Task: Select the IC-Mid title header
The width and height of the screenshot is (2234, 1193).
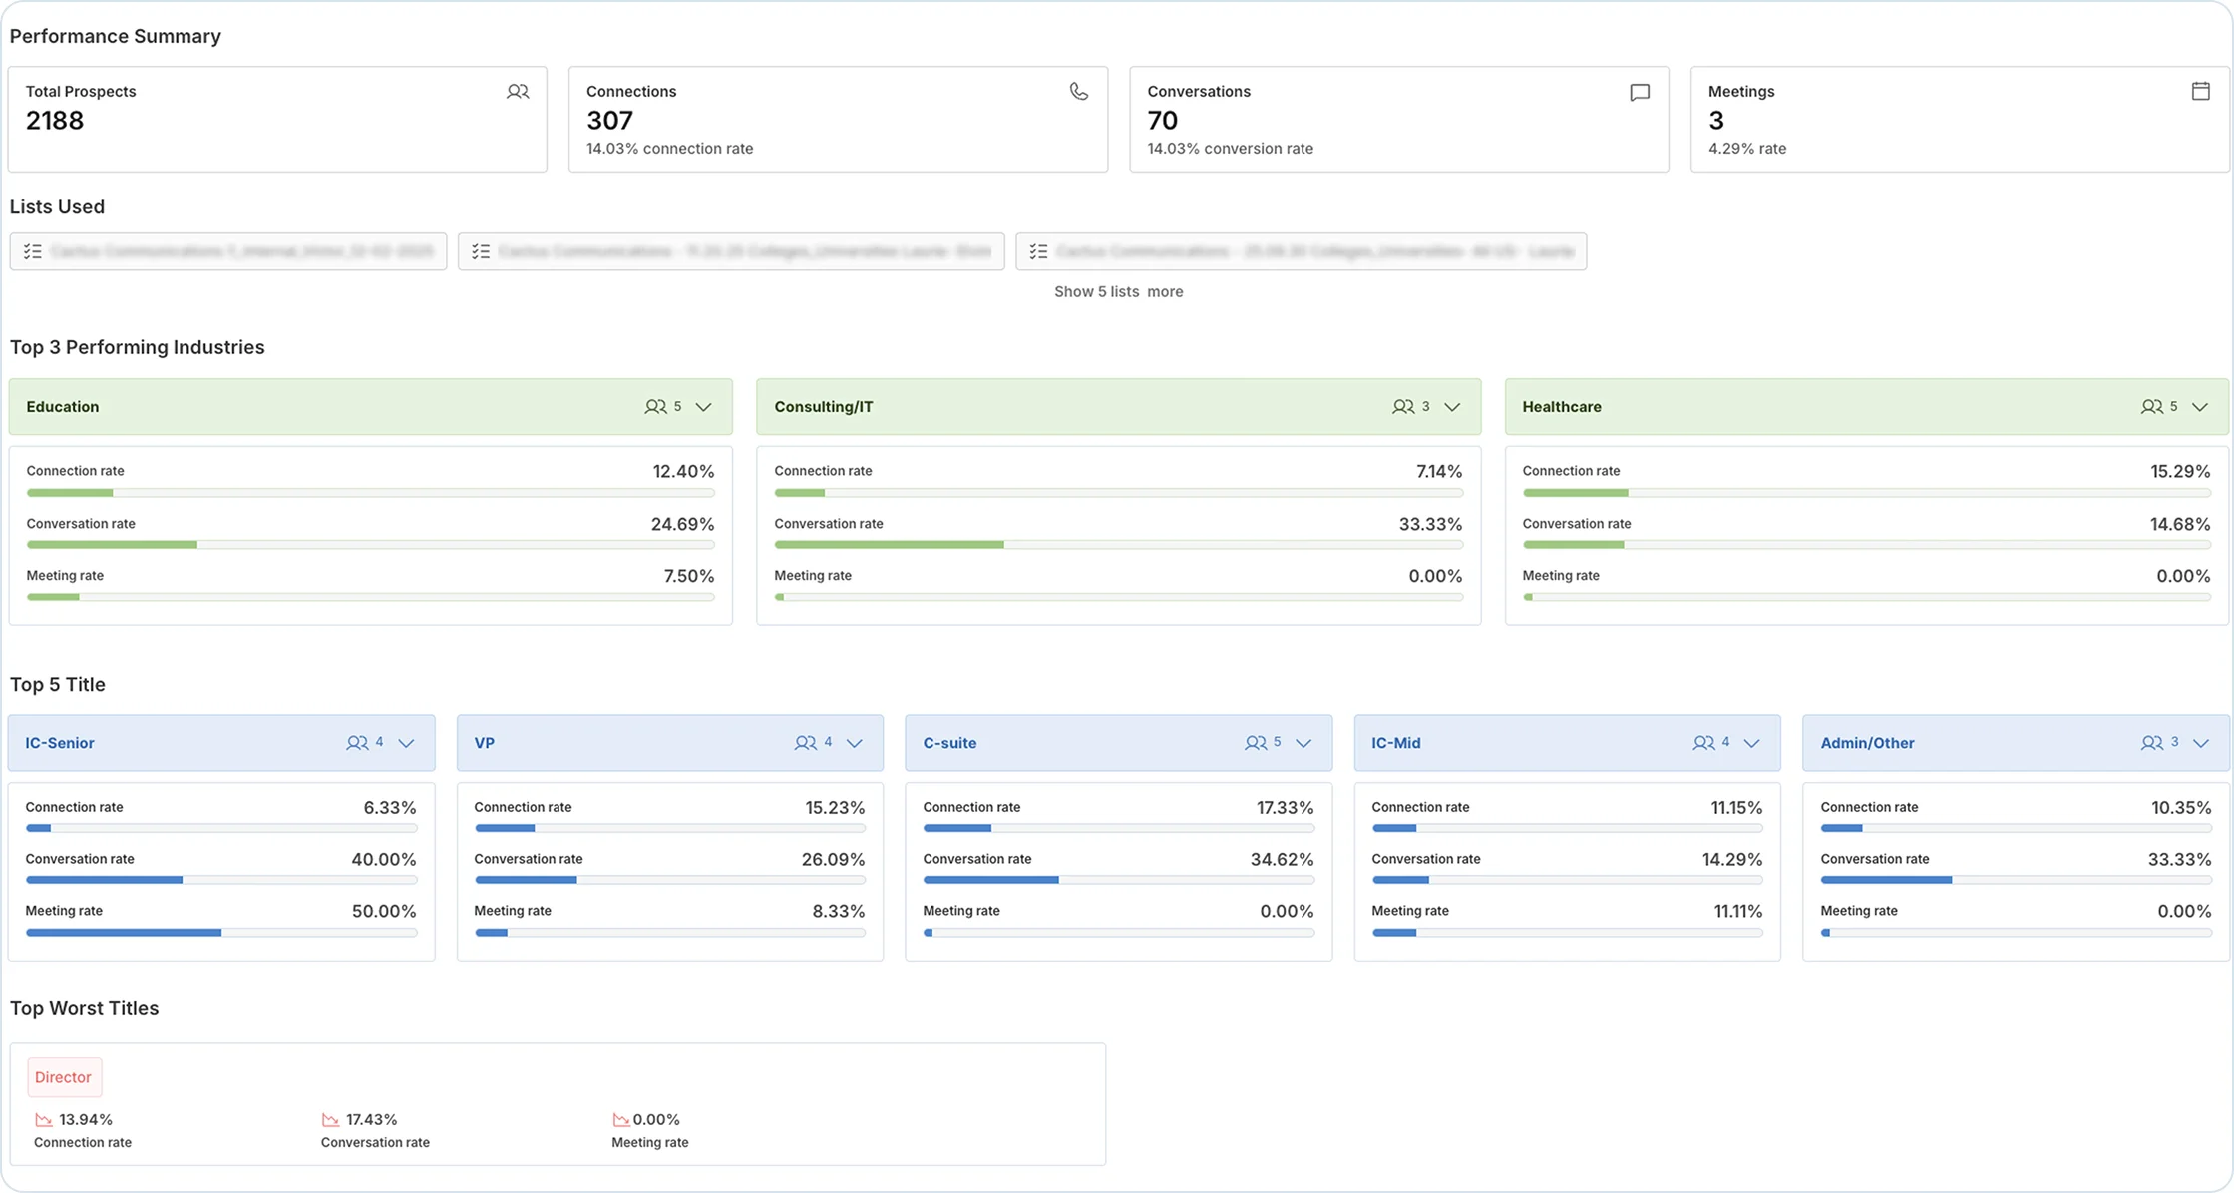Action: coord(1396,743)
